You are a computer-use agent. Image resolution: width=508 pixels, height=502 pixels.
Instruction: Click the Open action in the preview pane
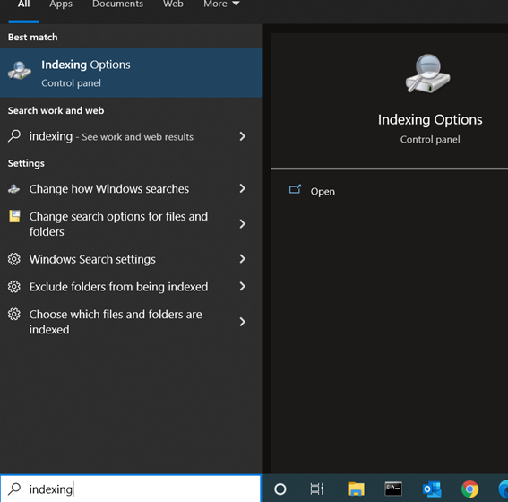(x=323, y=192)
